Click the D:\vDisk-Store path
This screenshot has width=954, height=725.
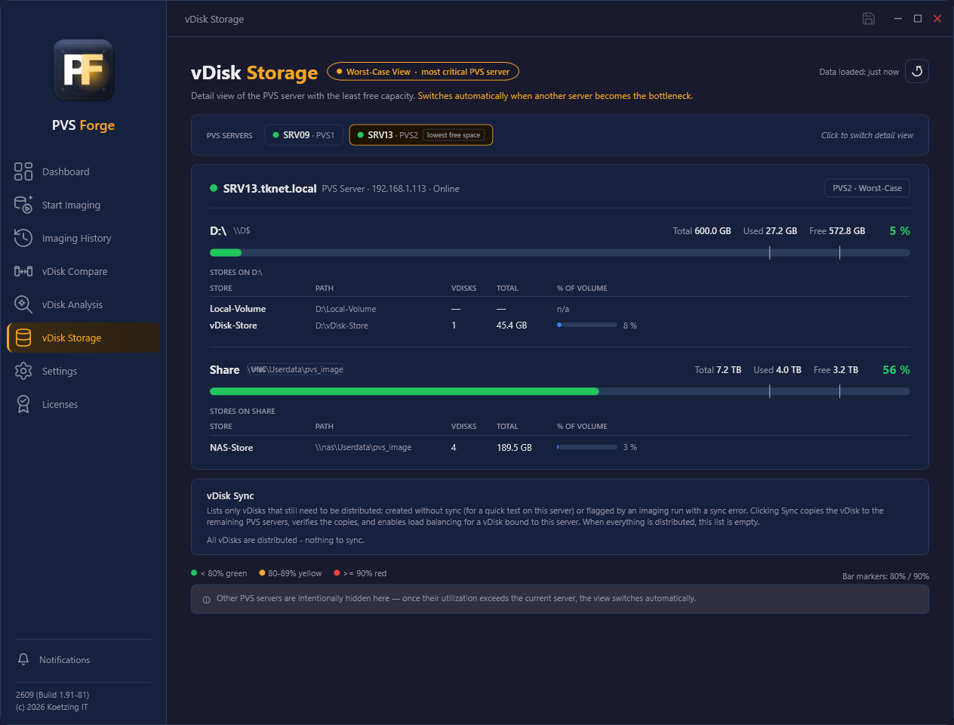(x=342, y=325)
